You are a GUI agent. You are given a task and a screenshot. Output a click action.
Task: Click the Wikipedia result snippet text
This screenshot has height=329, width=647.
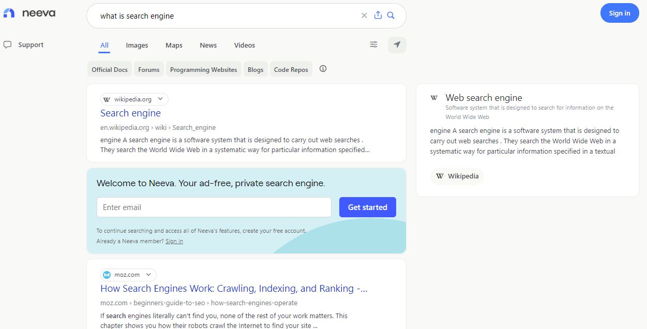pos(235,145)
